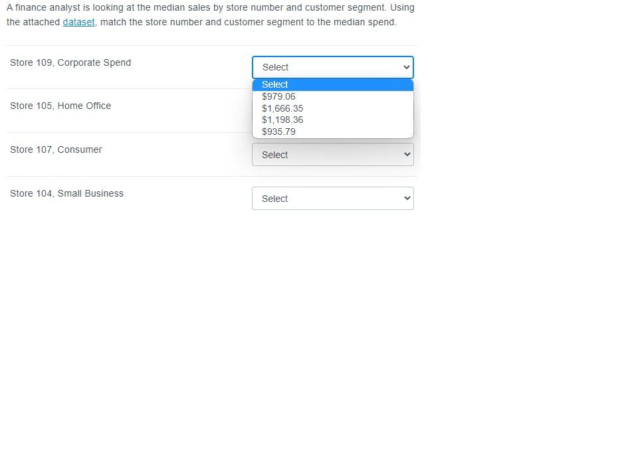The height and width of the screenshot is (463, 638).
Task: Select the $935.79 option
Action: tap(278, 132)
